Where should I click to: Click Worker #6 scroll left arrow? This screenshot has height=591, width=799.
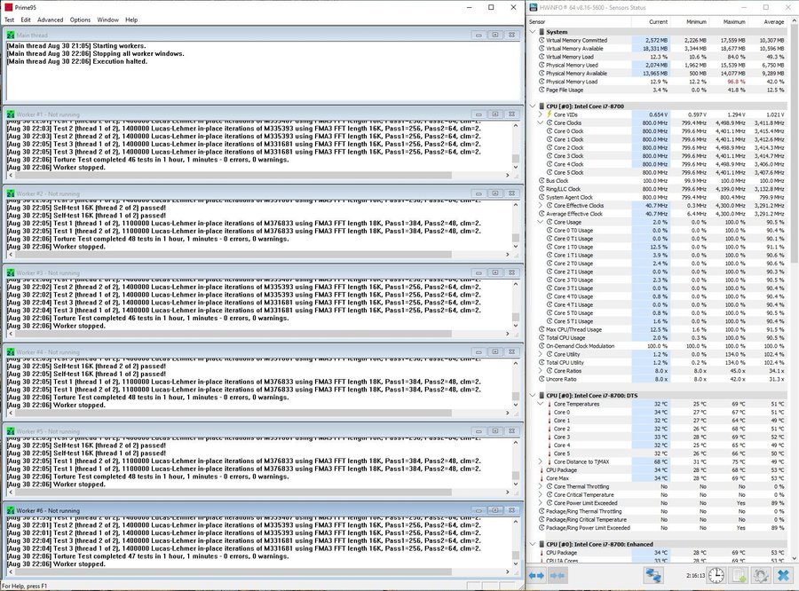[x=12, y=571]
